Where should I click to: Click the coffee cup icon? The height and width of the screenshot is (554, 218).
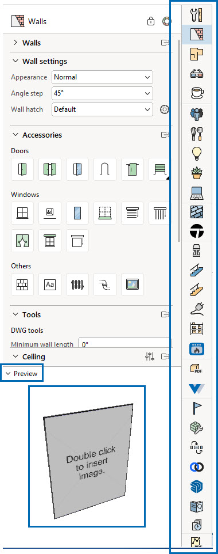(x=197, y=93)
